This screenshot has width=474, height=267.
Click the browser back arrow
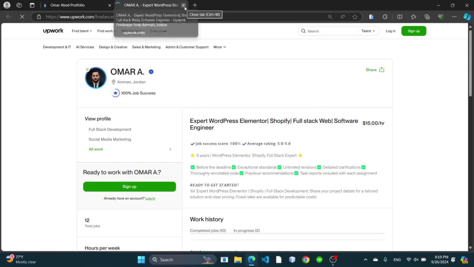[9, 17]
